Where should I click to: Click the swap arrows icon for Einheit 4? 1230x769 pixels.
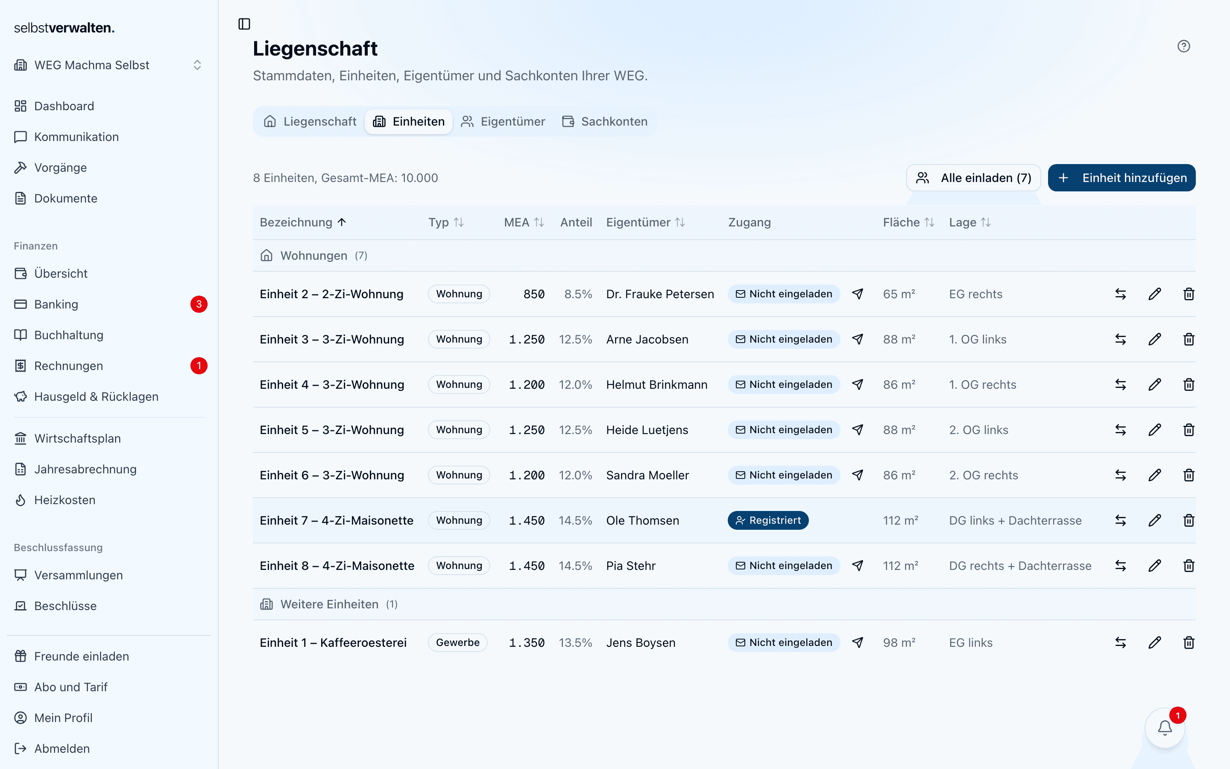click(1121, 384)
